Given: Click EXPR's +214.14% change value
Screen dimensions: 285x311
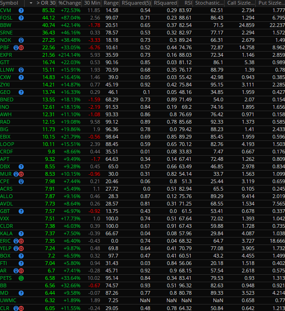Looking at the screenshot, I should 69,55.
